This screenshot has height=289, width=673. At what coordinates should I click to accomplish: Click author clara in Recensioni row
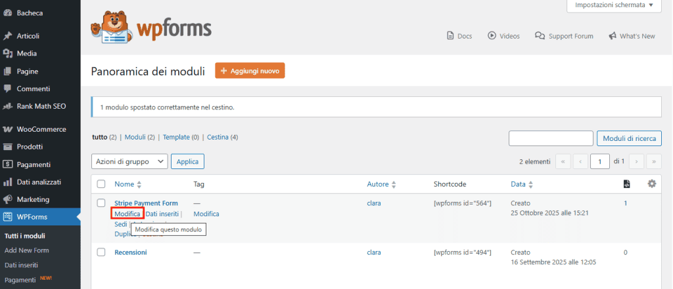[x=374, y=252]
